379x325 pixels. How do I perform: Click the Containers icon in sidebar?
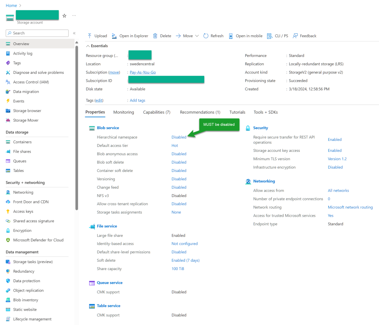[8, 142]
